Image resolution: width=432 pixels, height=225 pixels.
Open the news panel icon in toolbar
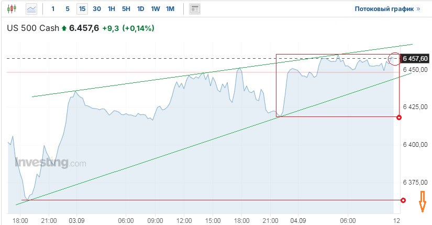tap(195, 9)
